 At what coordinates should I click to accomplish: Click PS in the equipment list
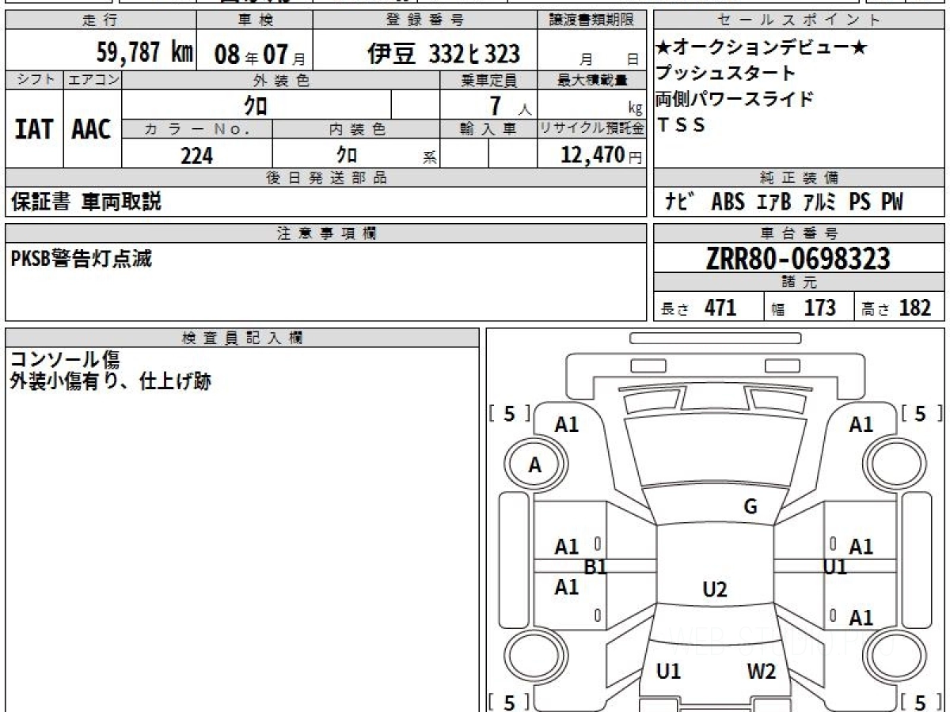pos(859,202)
